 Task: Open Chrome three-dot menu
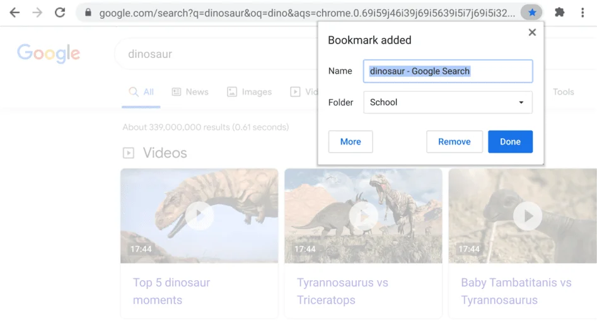point(583,13)
